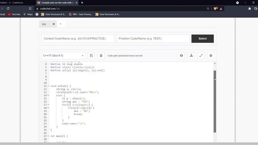This screenshot has width=258, height=145.
Task: Collapse the void solve() fold arrow on line 11
Action: [x=48, y=86]
